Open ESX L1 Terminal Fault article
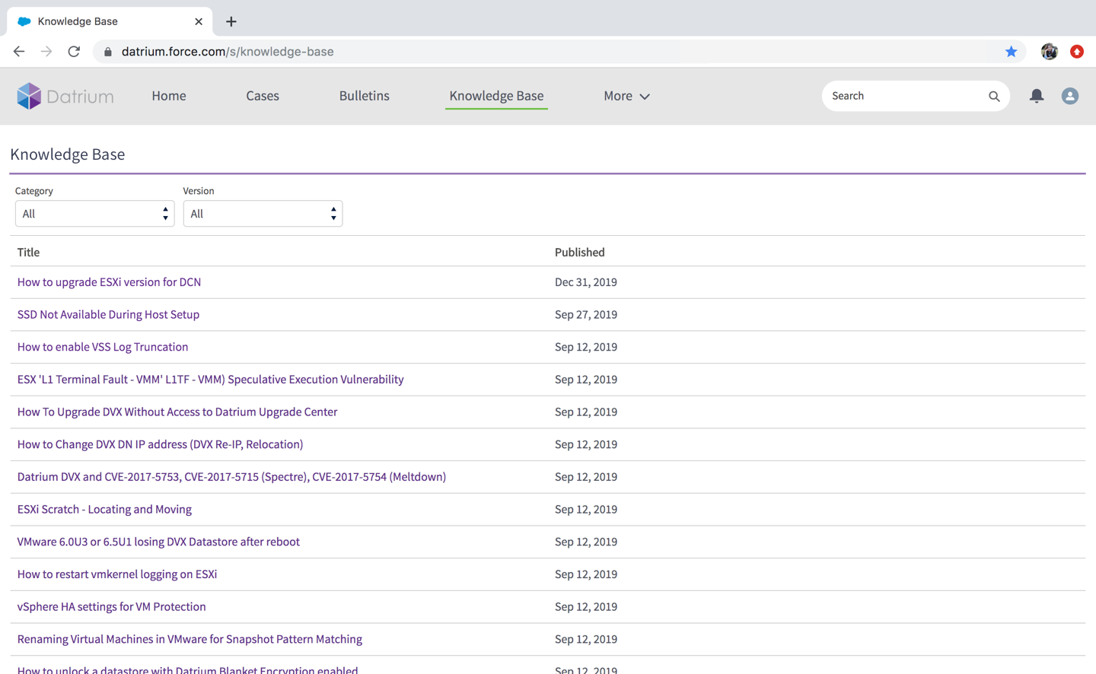Image resolution: width=1096 pixels, height=674 pixels. coord(210,380)
